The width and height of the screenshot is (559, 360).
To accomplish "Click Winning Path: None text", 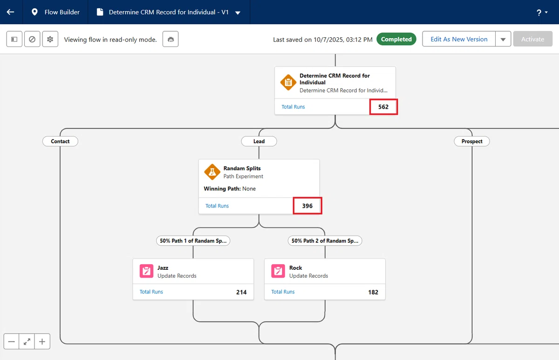I will (x=230, y=189).
